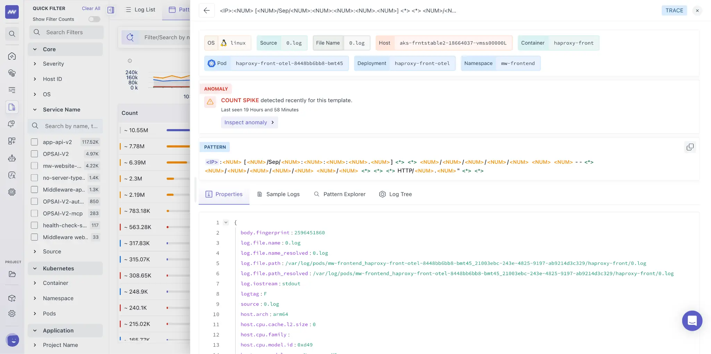
Task: Switch to the Sample Logs tab
Action: point(278,194)
